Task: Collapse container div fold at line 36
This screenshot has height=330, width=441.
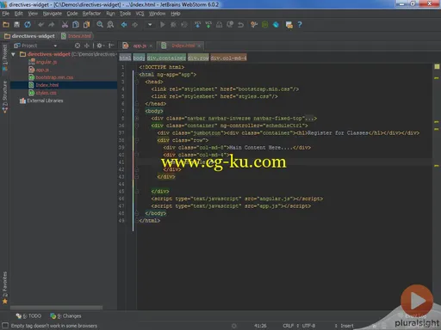Action: coord(137,125)
